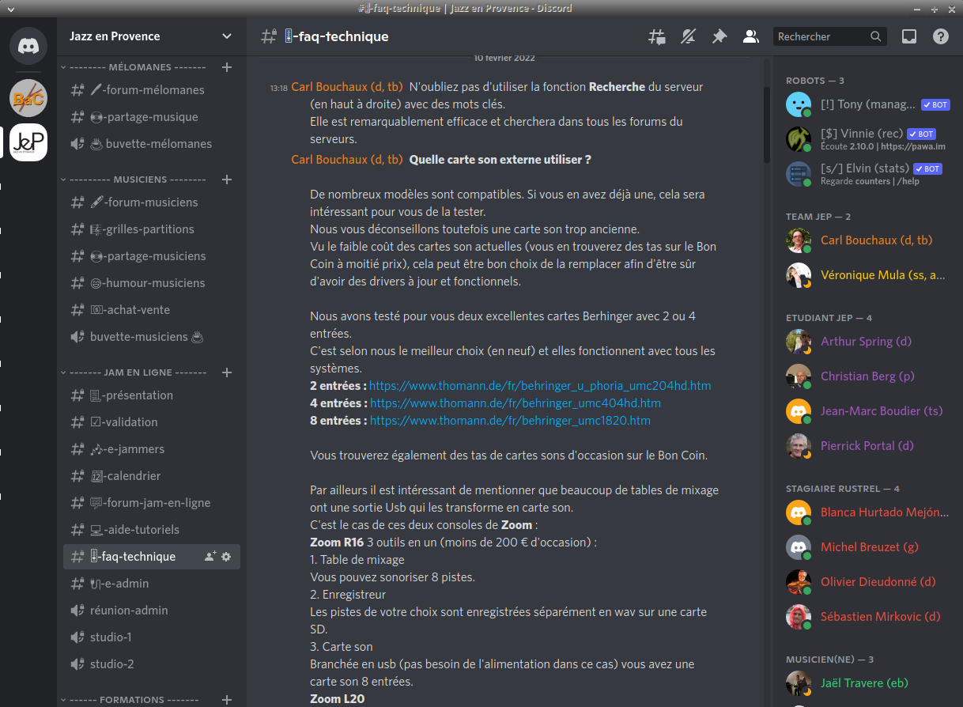
Task: Select the BaC server icon
Action: click(x=28, y=98)
